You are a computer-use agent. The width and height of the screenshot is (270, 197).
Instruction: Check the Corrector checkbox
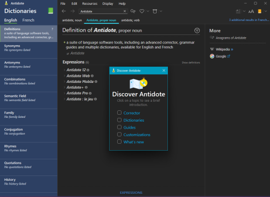[x=119, y=112]
